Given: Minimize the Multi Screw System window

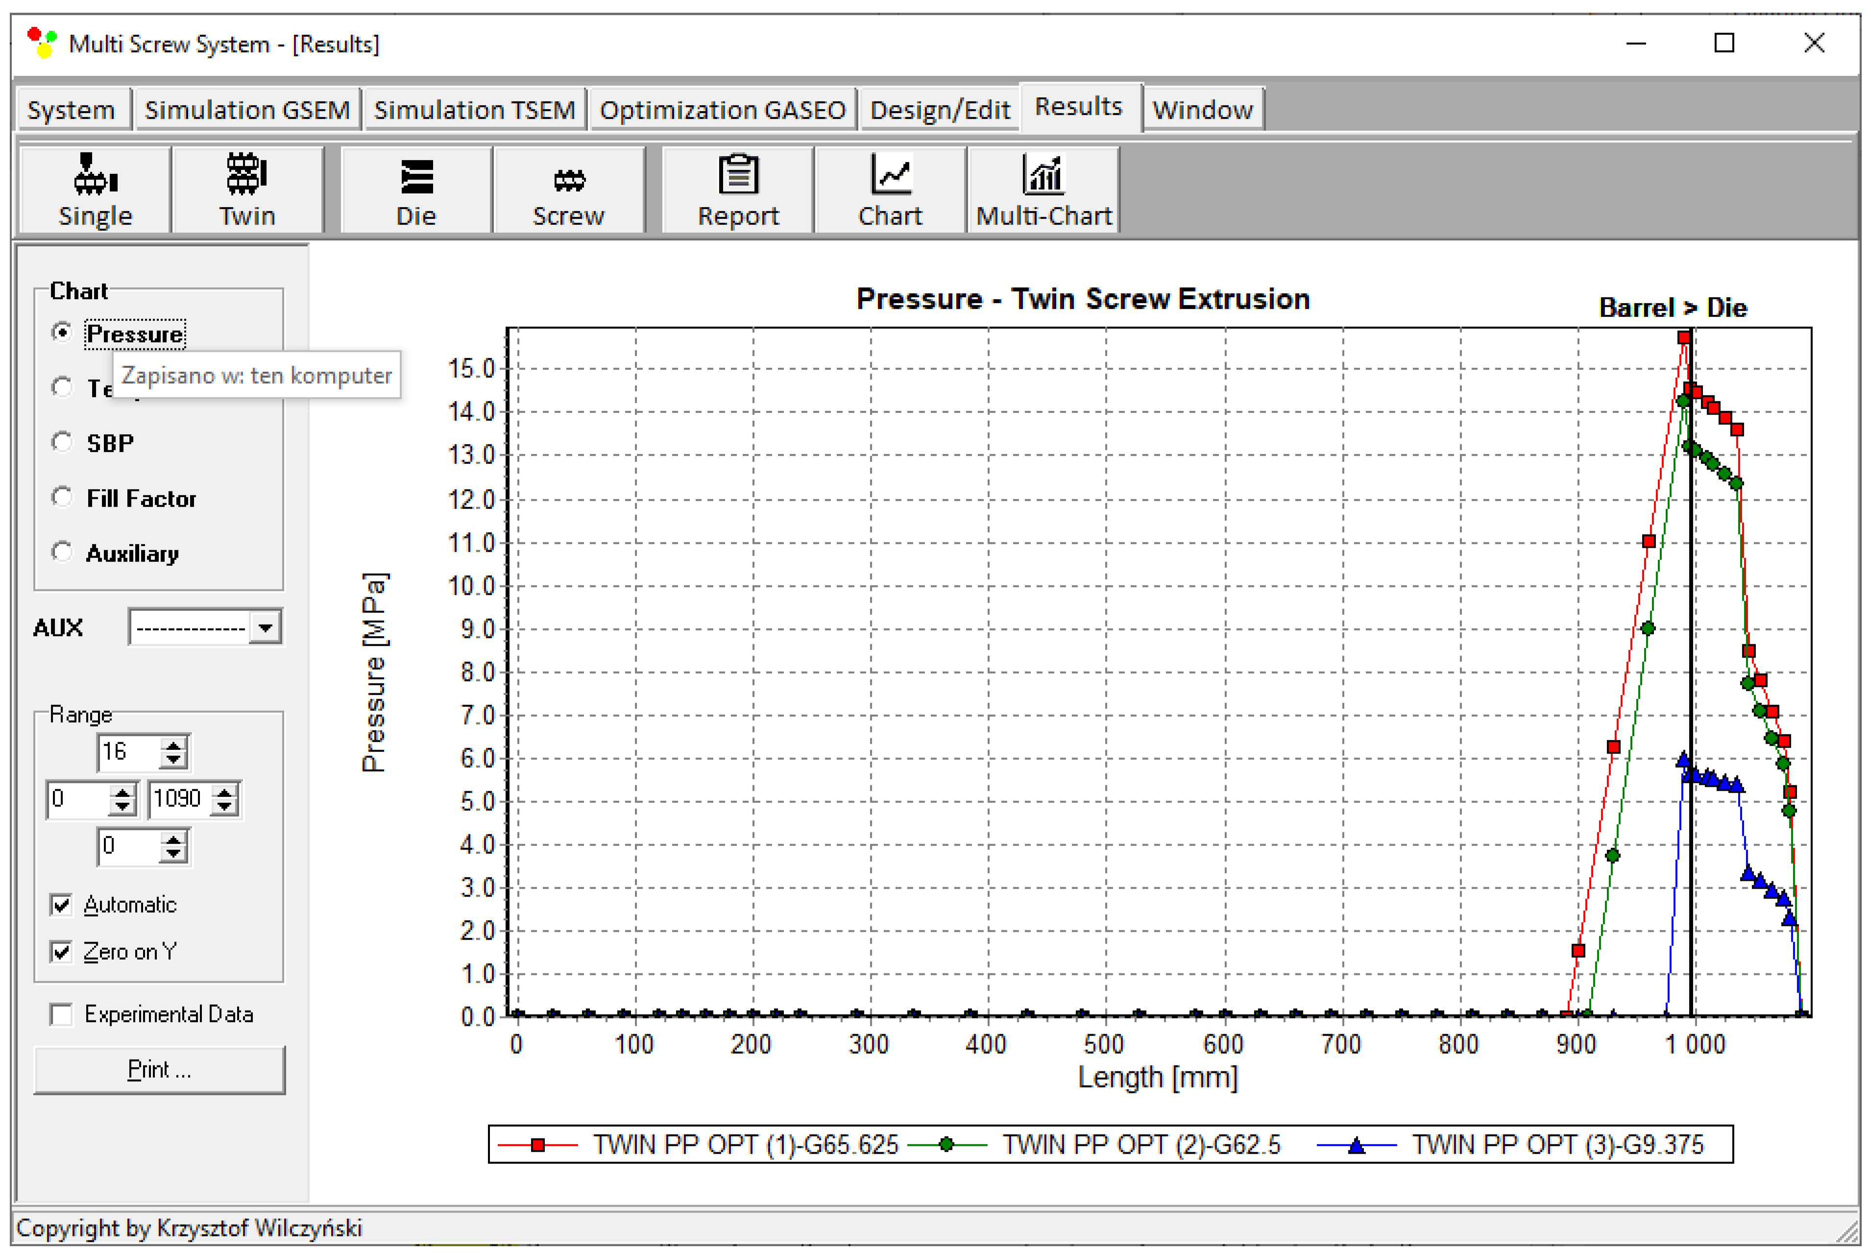Looking at the screenshot, I should 1635,43.
